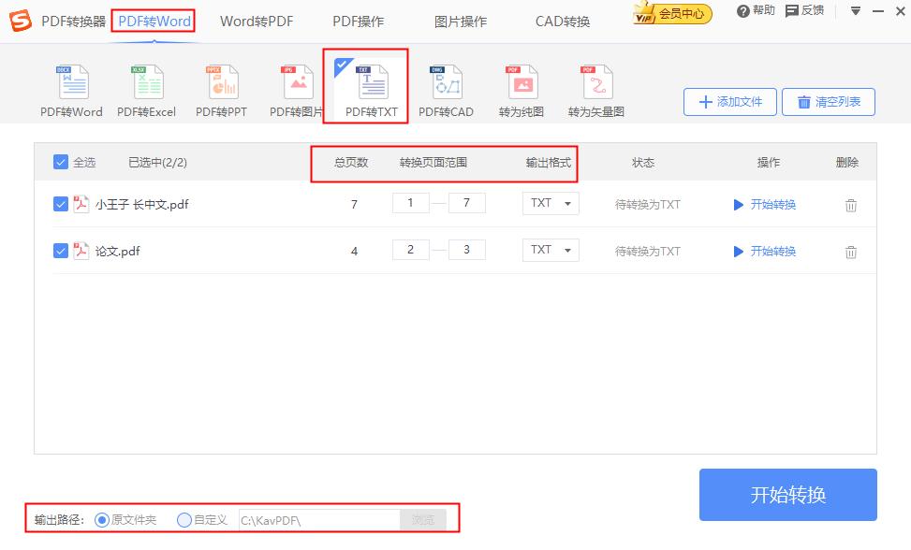This screenshot has height=550, width=911.
Task: Open TXT format dropdown for 论文.pdf
Action: 551,250
